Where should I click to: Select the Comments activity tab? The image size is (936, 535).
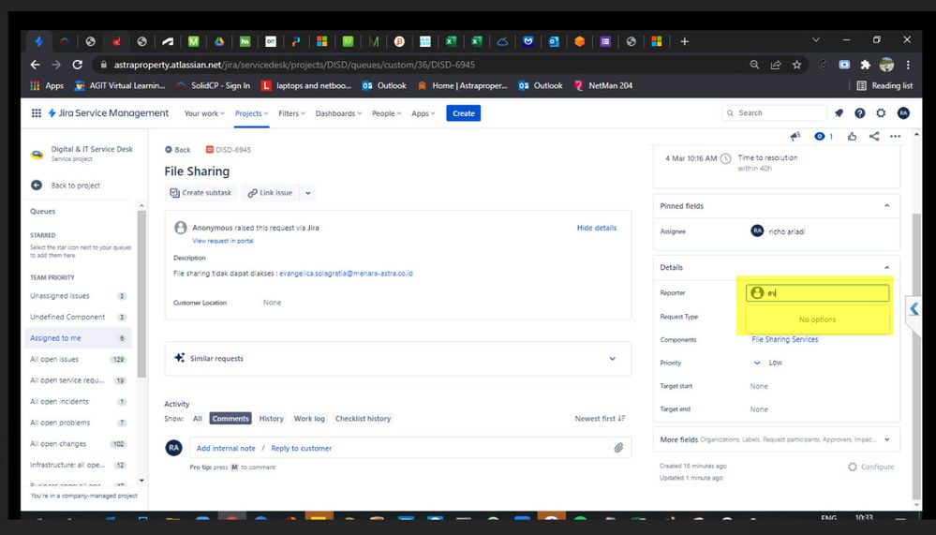point(230,419)
